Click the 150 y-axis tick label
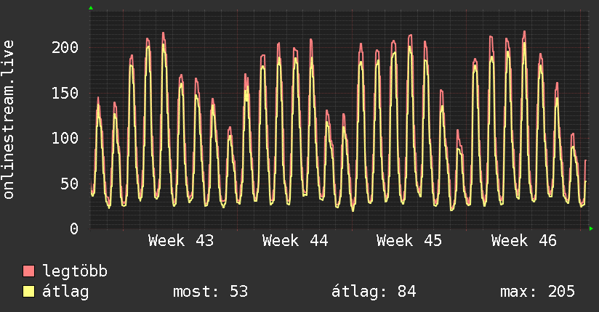Image resolution: width=599 pixels, height=312 pixels. [65, 93]
